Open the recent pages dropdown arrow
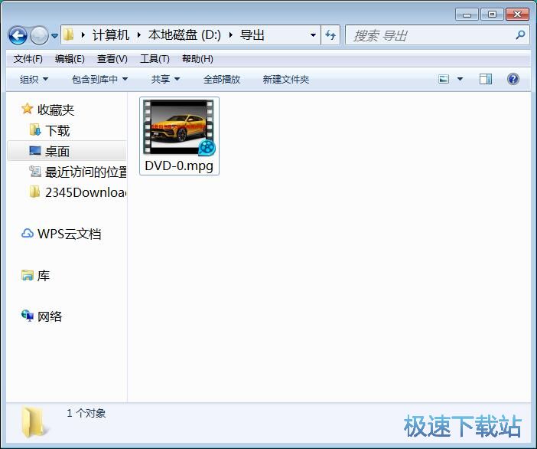537x449 pixels. [54, 35]
